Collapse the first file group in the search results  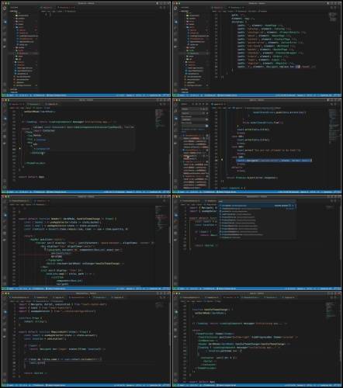tap(184, 135)
